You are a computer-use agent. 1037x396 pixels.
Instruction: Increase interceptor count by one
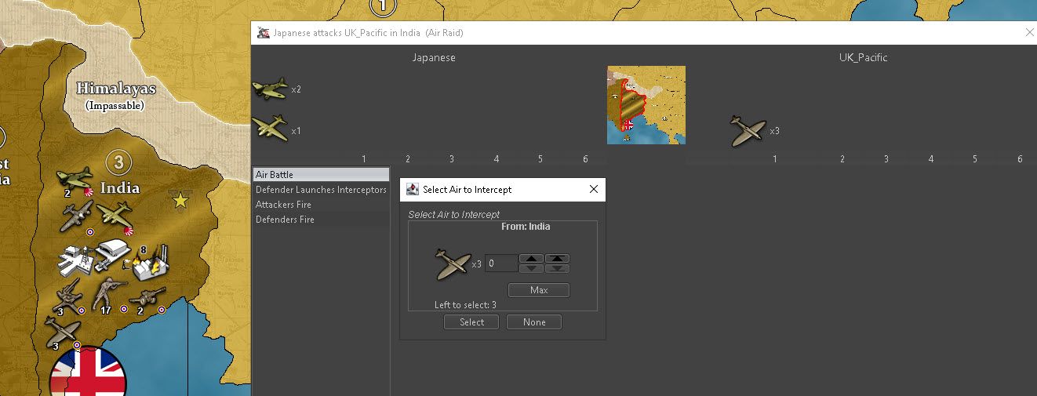click(531, 259)
